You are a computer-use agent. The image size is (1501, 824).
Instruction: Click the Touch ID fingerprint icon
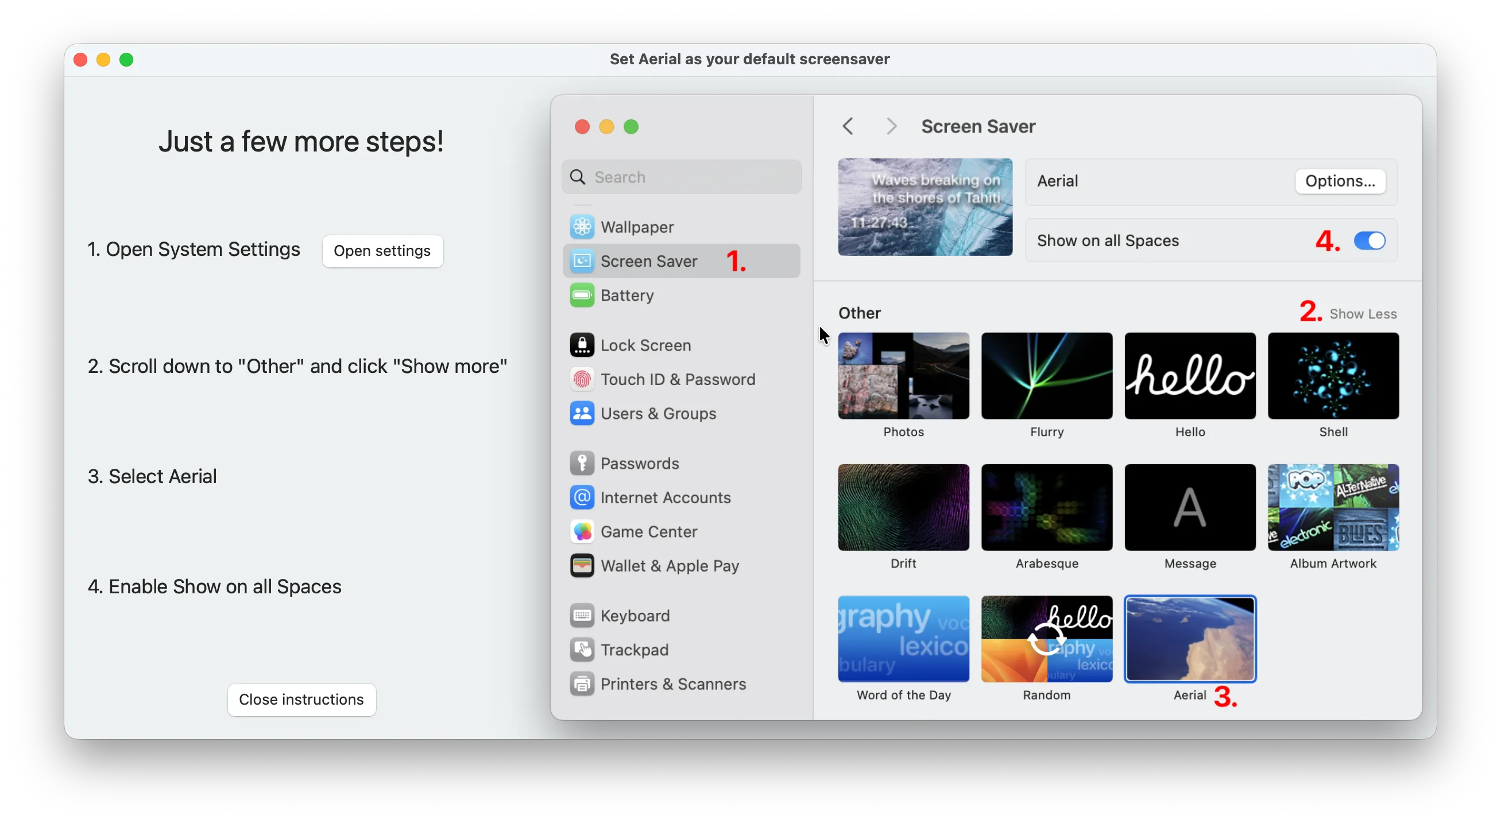(582, 379)
